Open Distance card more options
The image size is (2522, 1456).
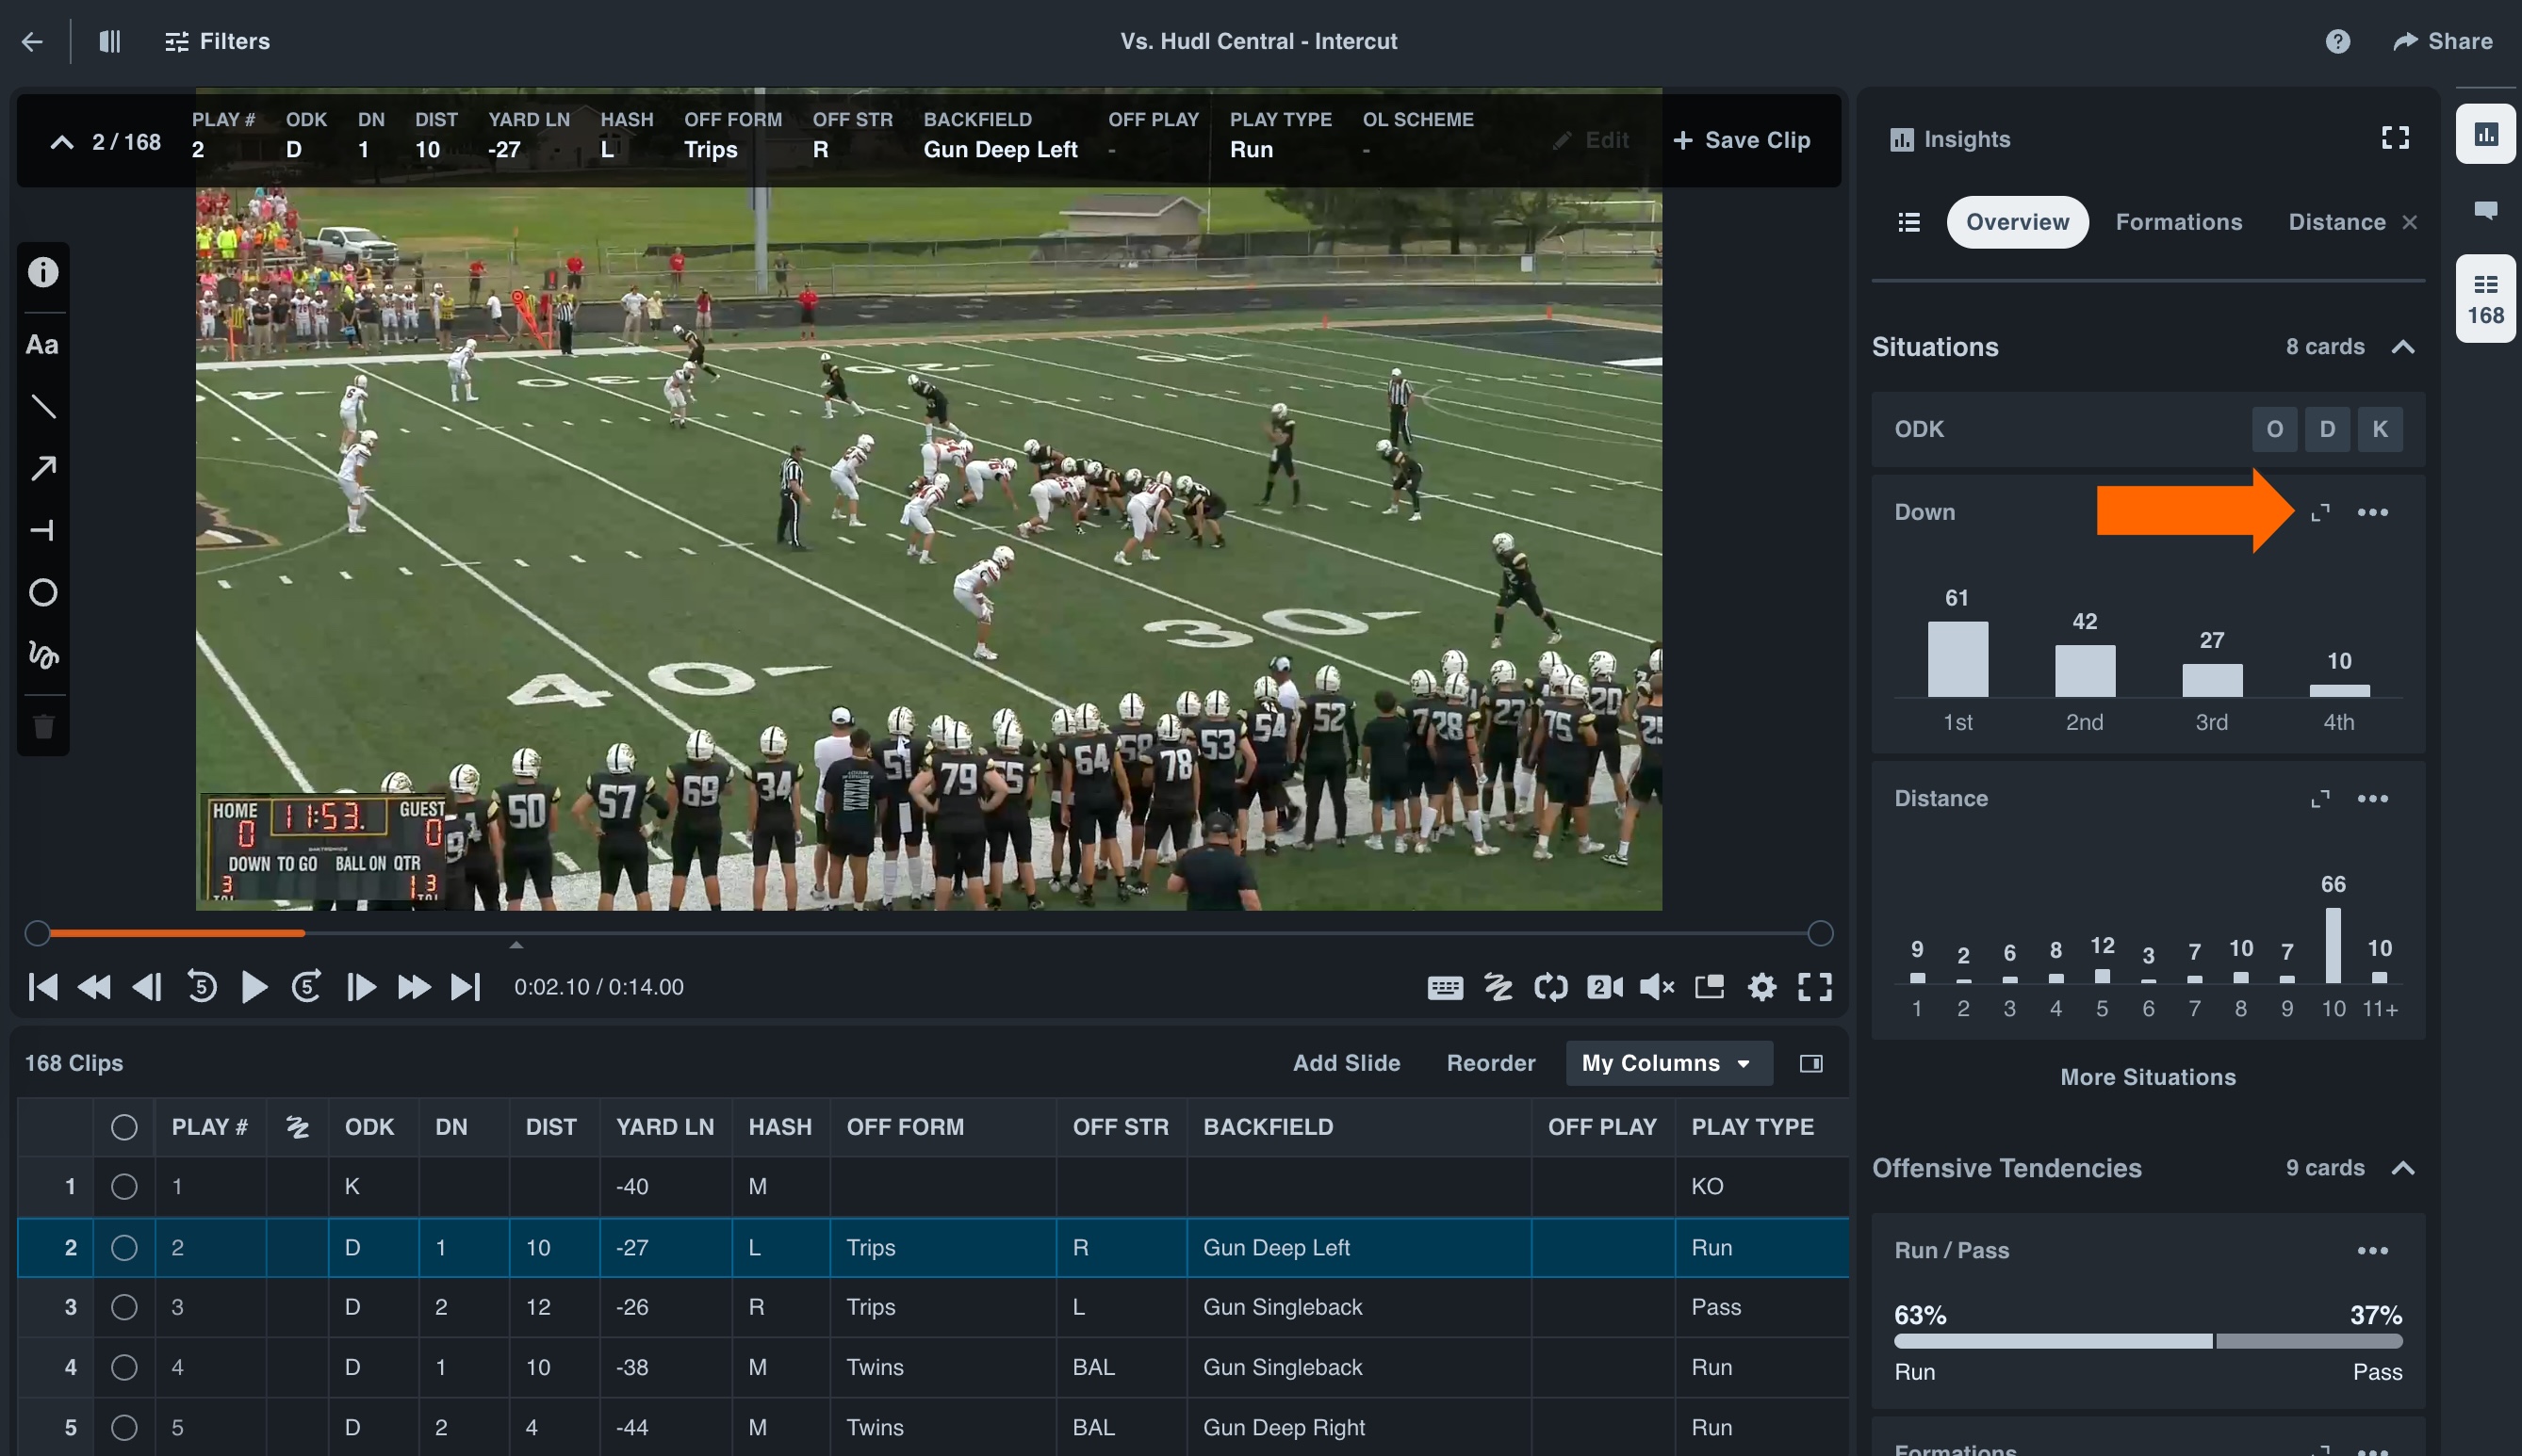click(2372, 798)
